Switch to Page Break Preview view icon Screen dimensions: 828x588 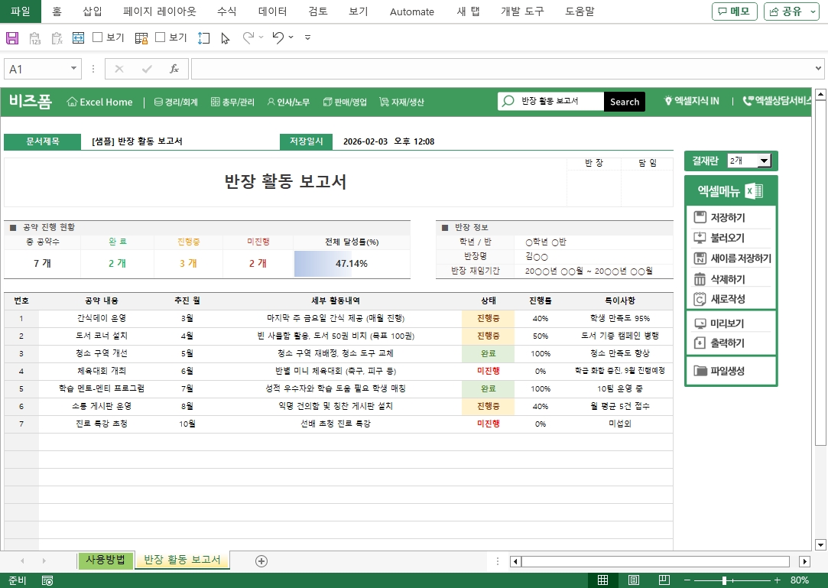click(664, 580)
